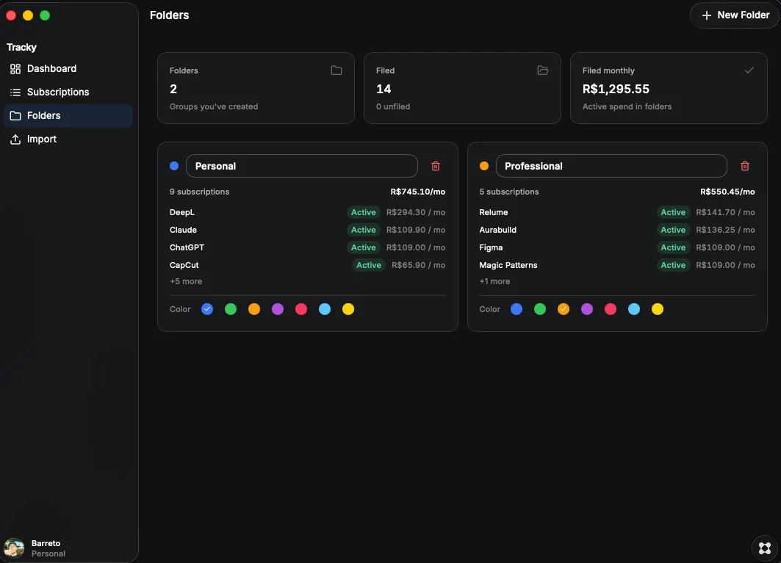Click the Folders sidebar folder icon
Image resolution: width=781 pixels, height=563 pixels.
pos(15,115)
